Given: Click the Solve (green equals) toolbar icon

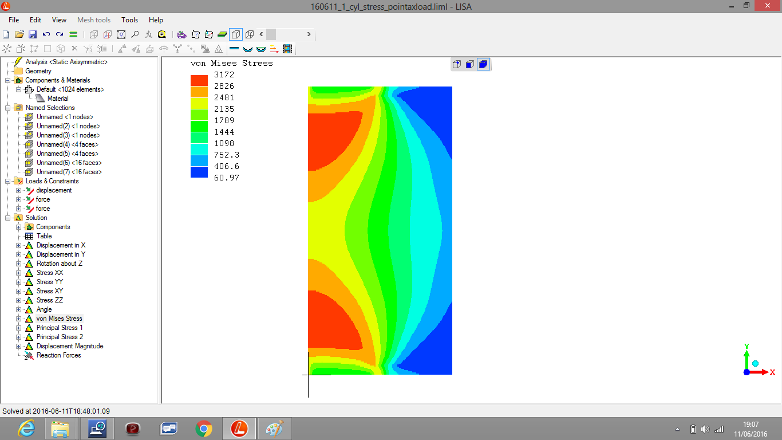Looking at the screenshot, I should pos(73,34).
